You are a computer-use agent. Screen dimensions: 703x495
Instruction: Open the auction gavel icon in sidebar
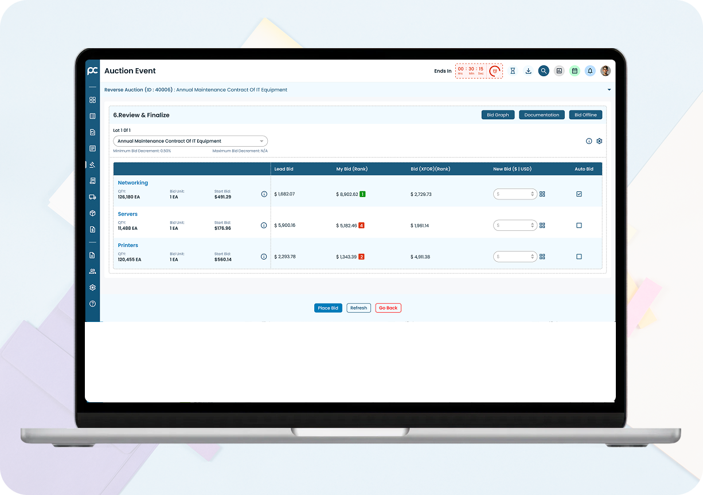click(x=92, y=164)
